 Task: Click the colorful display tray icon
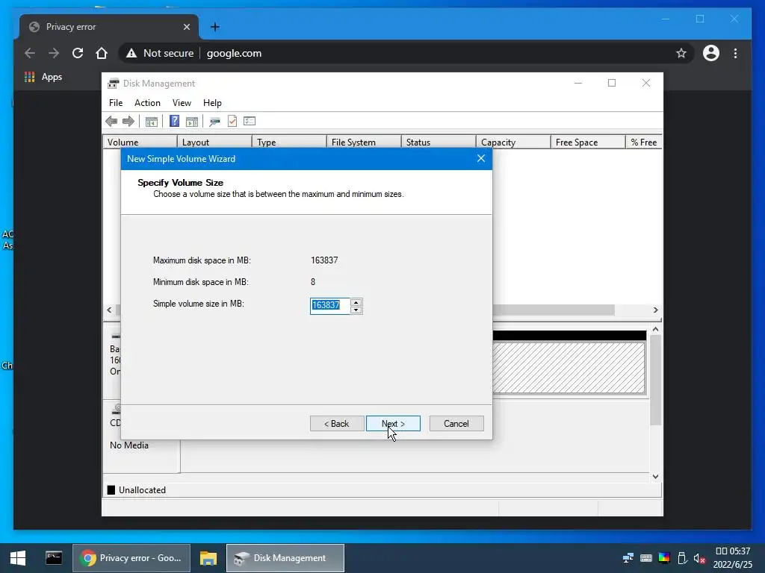(x=664, y=558)
